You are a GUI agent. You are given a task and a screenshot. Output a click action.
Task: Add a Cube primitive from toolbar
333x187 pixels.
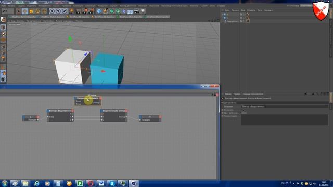pos(99,11)
